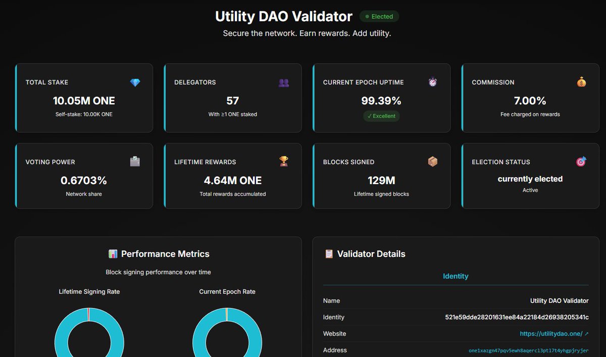Click With ≥1 ONE staked caption
Screen dimensions: 606x357
pyautogui.click(x=233, y=114)
